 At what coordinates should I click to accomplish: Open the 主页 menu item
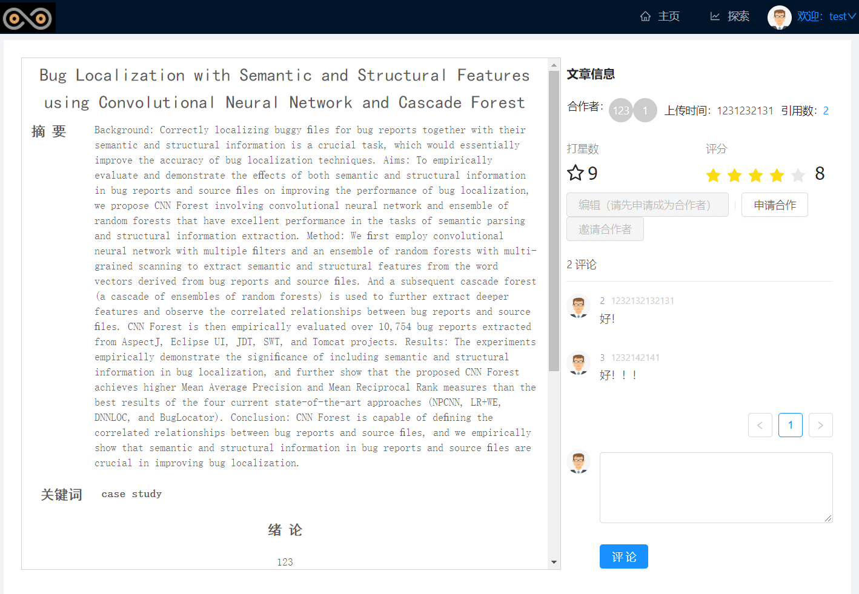(x=660, y=16)
